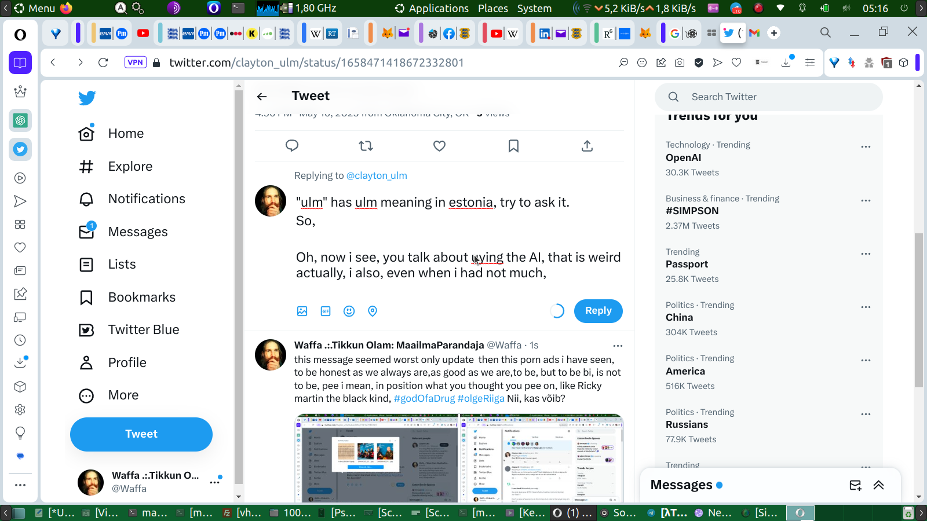Open the second screenshot thumbnail in tweet

pos(542,458)
